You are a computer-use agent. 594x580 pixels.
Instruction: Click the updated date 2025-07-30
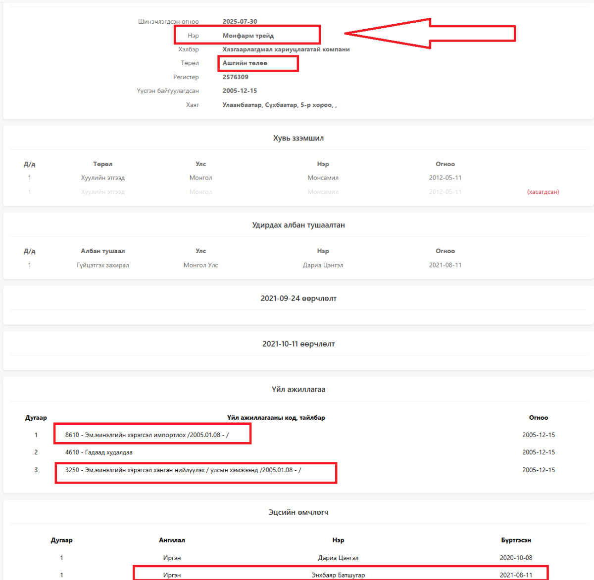[x=240, y=22]
